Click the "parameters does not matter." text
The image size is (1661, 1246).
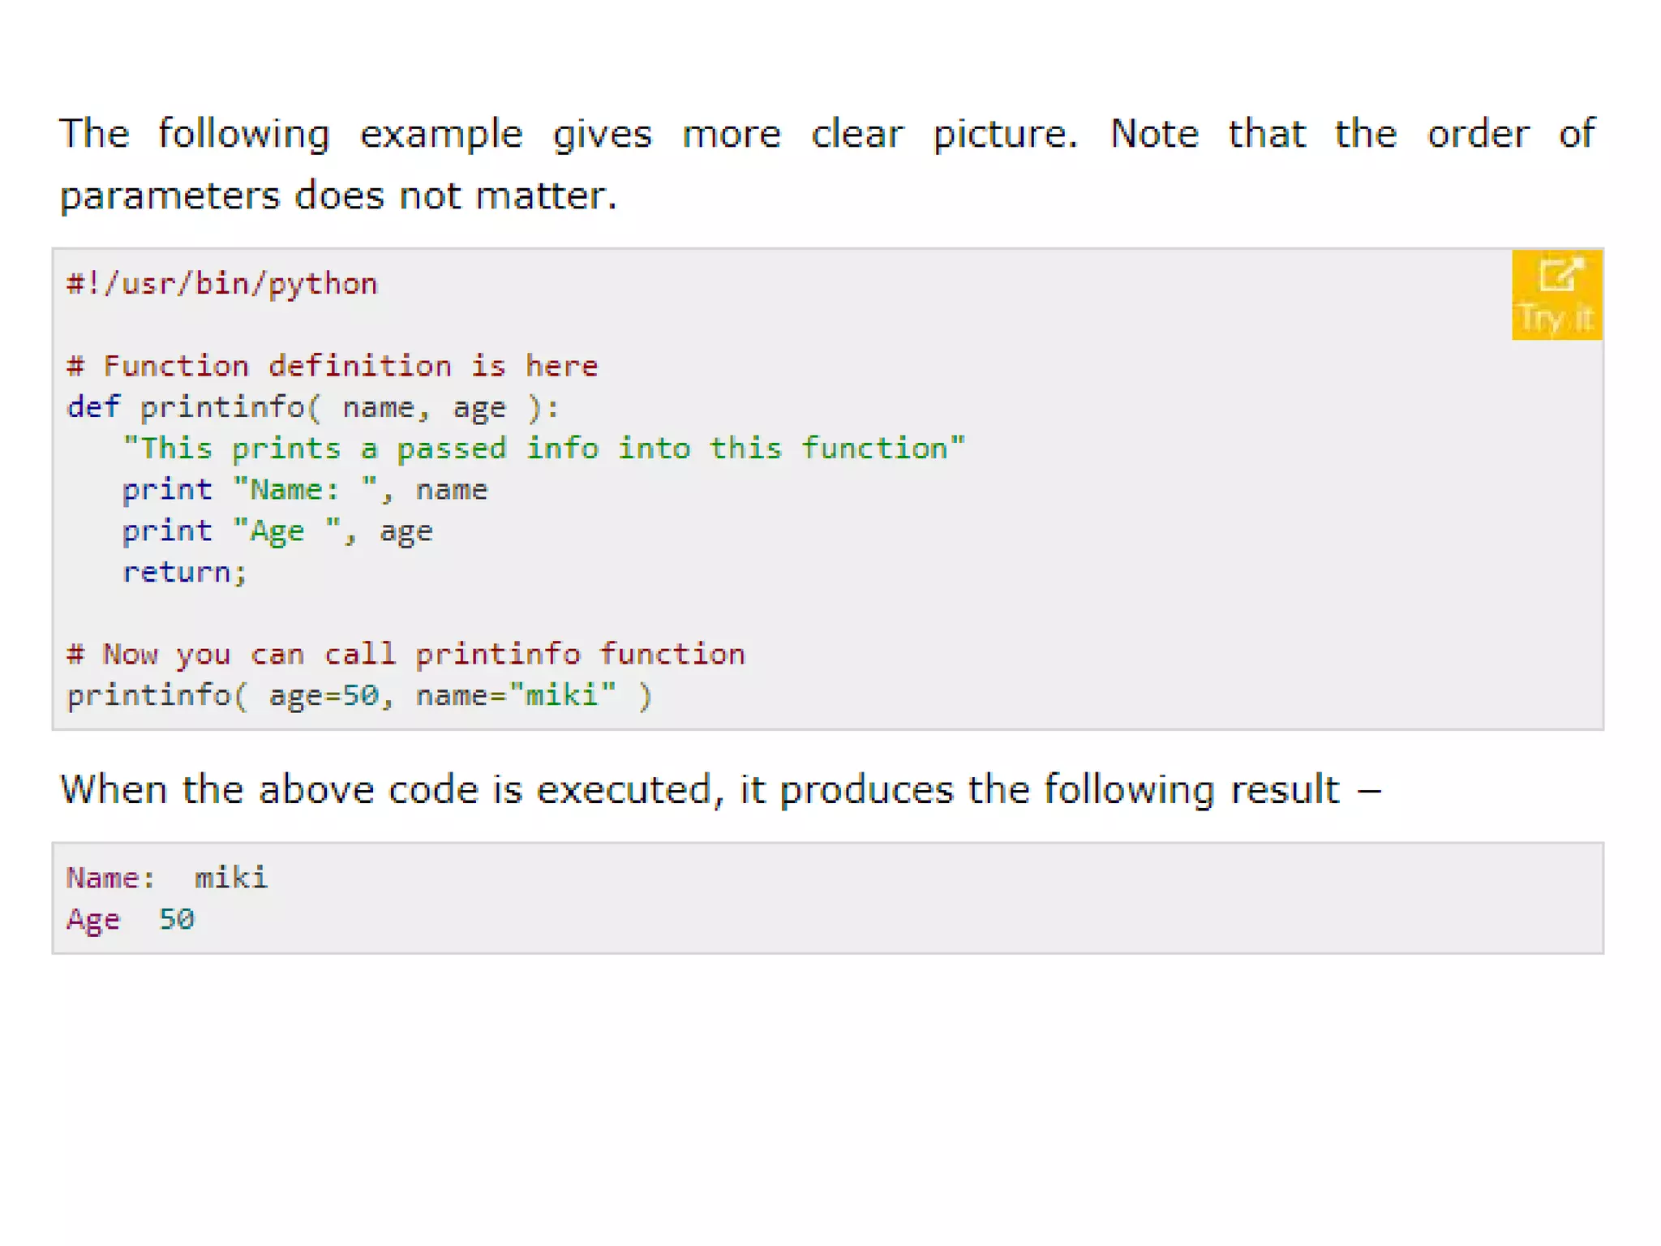click(338, 195)
